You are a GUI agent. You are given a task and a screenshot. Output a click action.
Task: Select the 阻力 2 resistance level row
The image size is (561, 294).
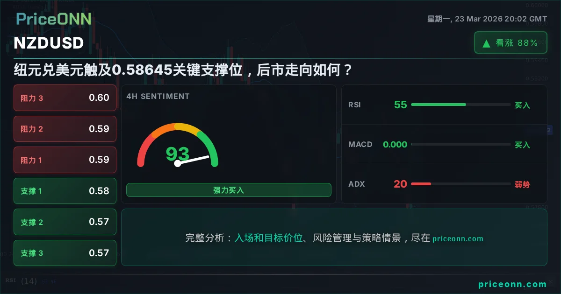[x=65, y=129]
